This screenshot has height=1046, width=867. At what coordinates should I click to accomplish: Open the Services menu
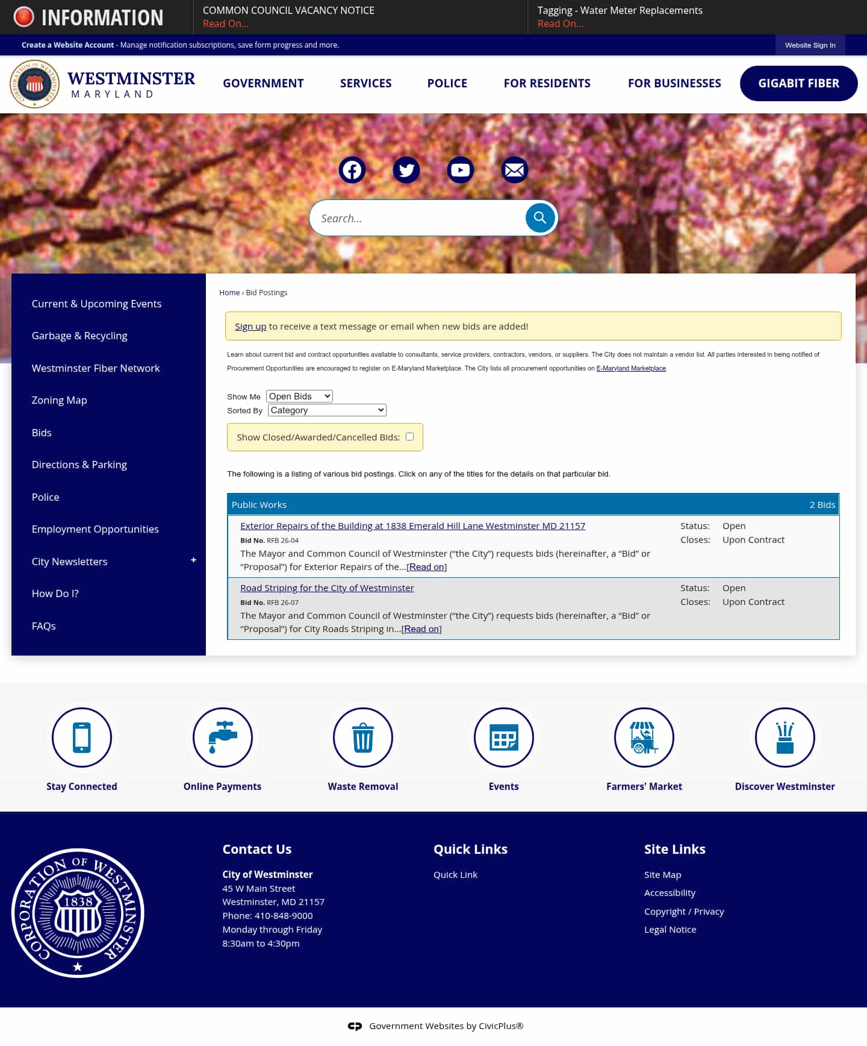click(x=365, y=83)
